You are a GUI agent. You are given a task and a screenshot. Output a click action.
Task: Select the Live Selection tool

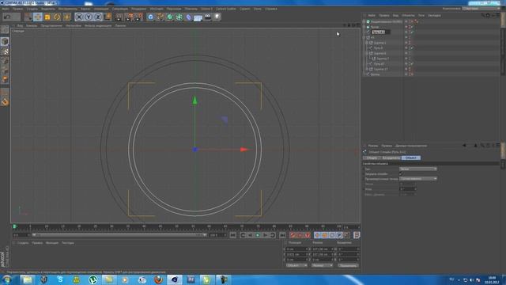click(x=28, y=17)
